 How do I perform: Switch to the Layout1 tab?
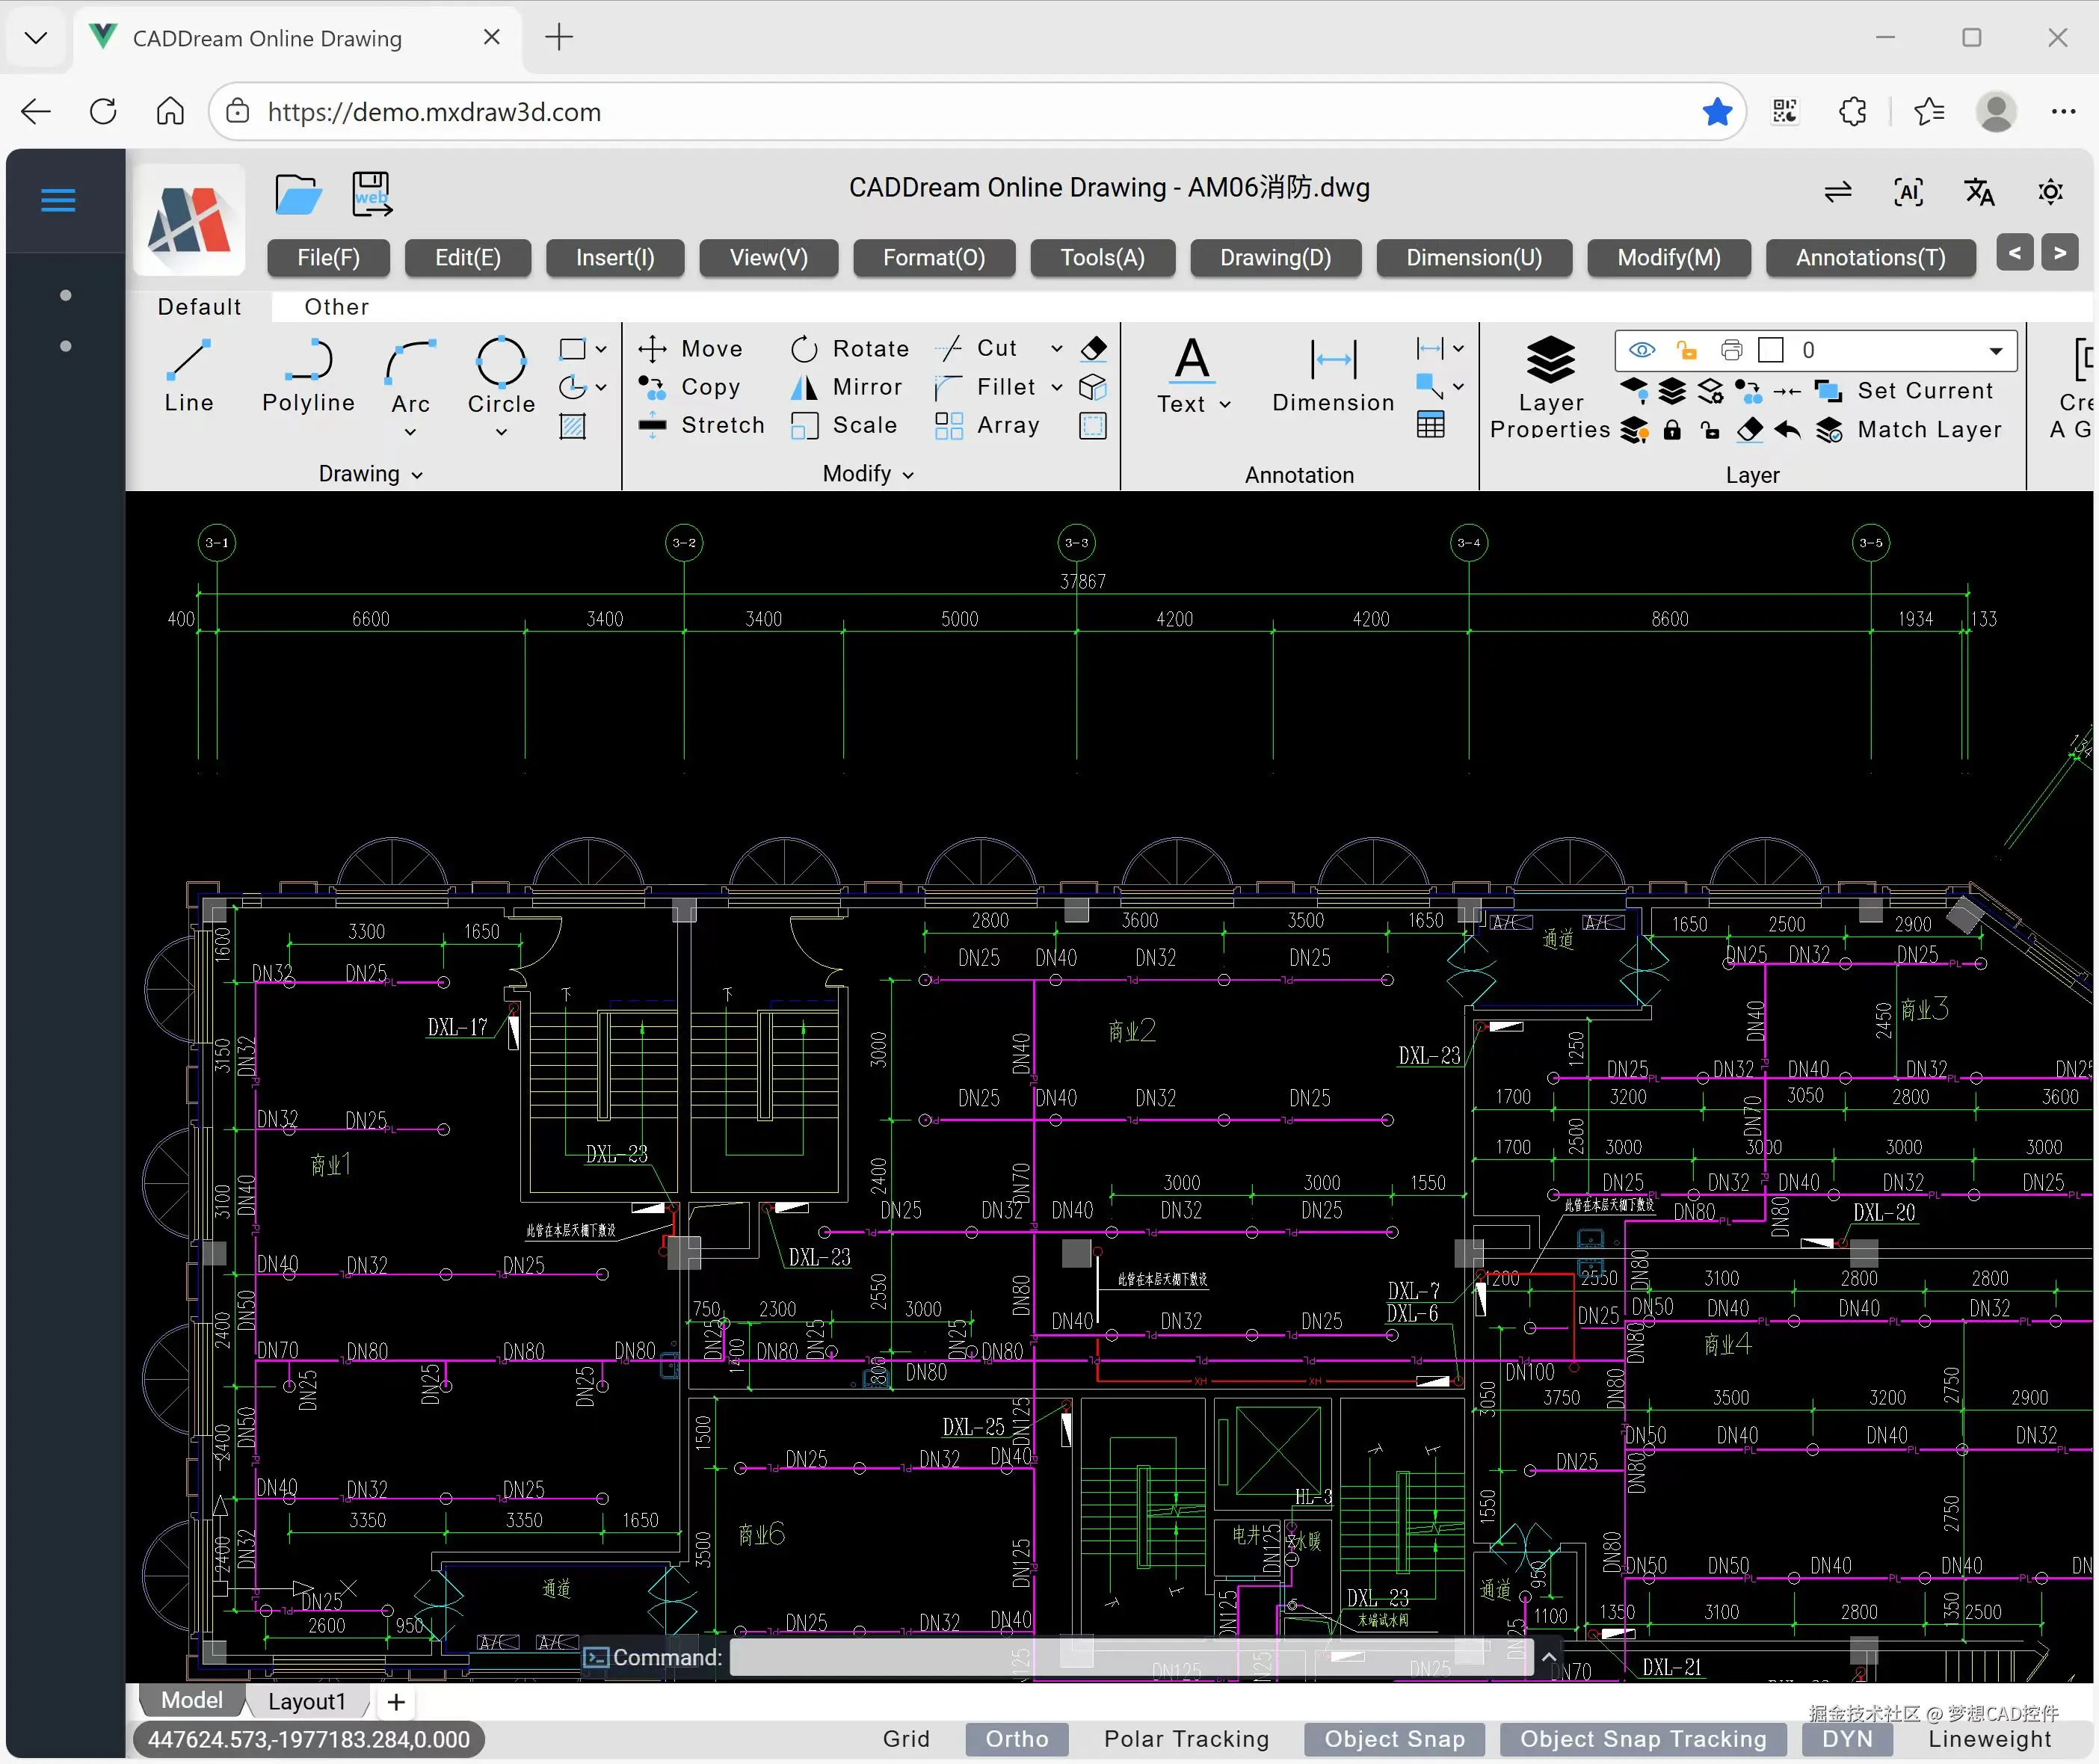[306, 1701]
